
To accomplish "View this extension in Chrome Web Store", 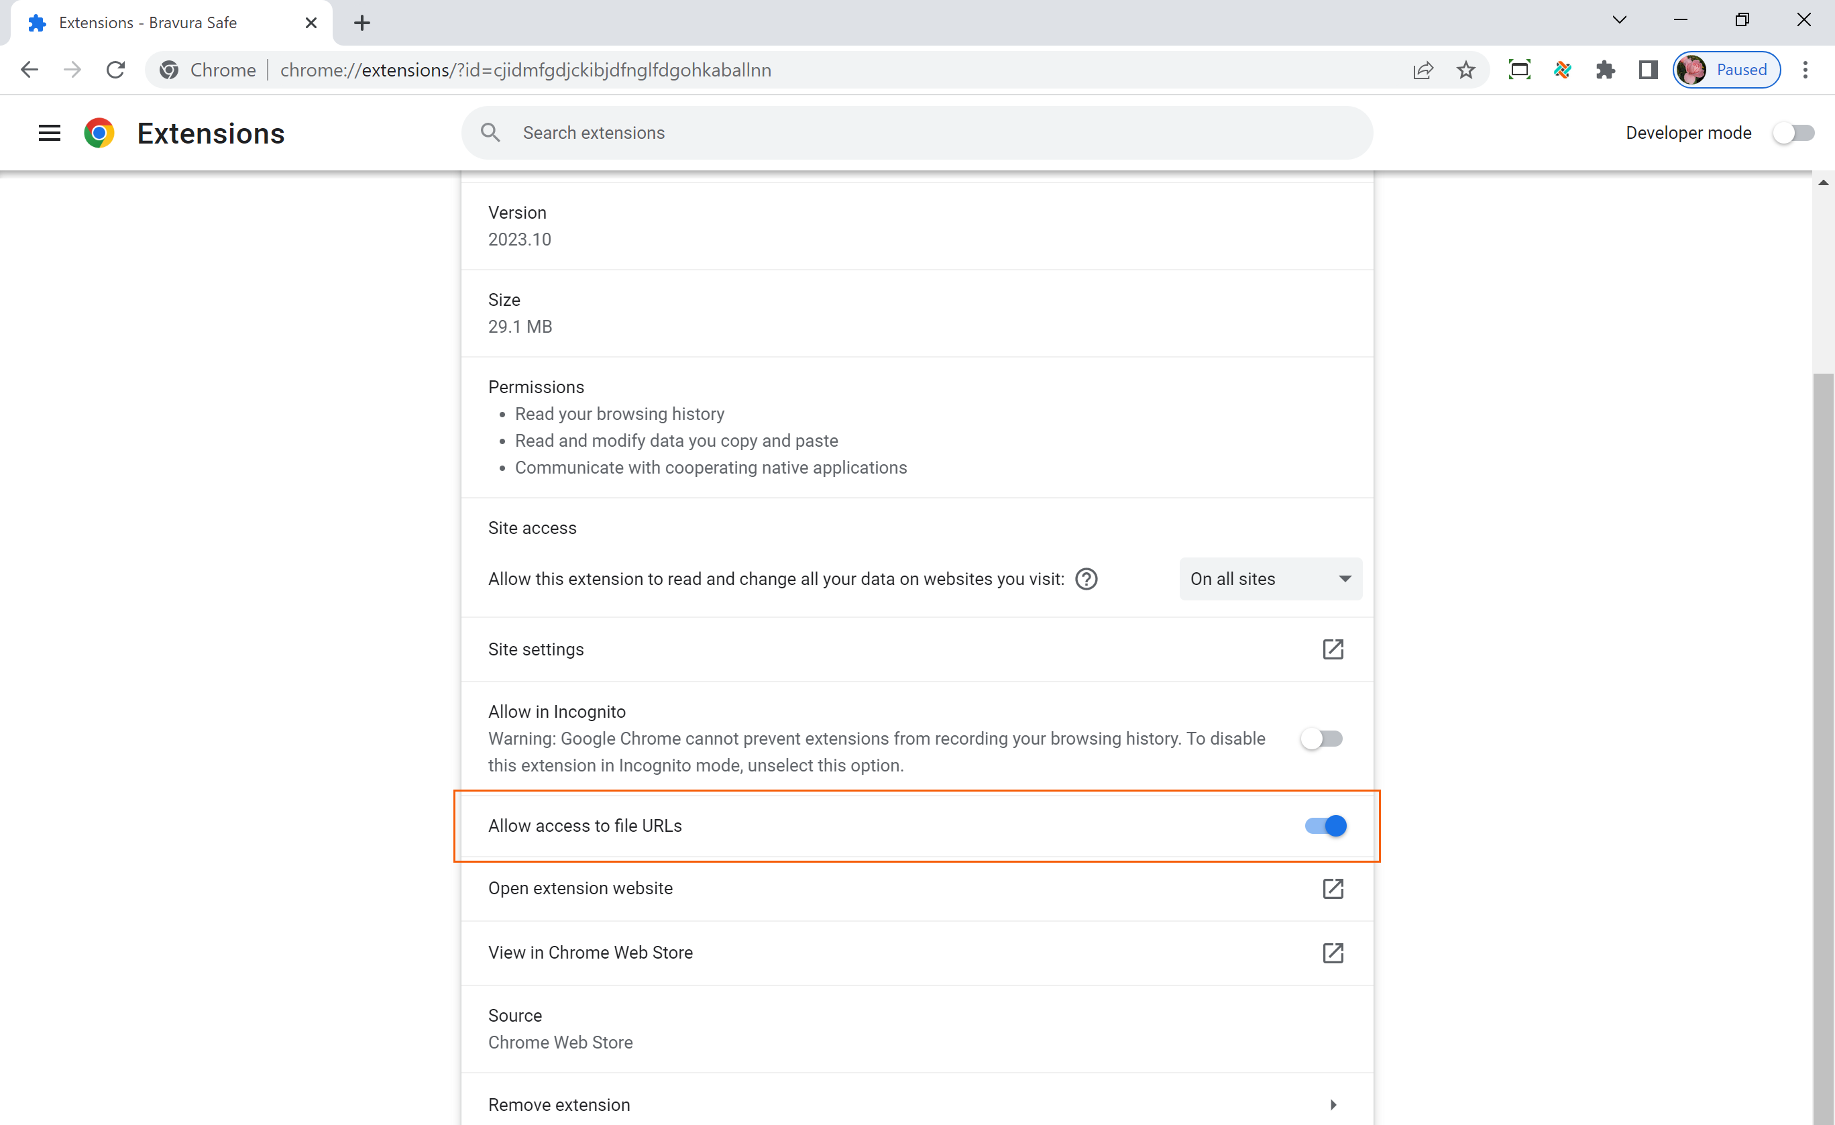I will pos(1333,953).
